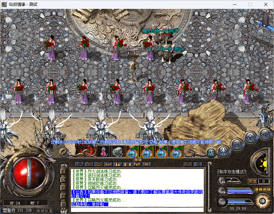
Task: Click the telephone-shaped toolbar icon
Action: [98, 165]
